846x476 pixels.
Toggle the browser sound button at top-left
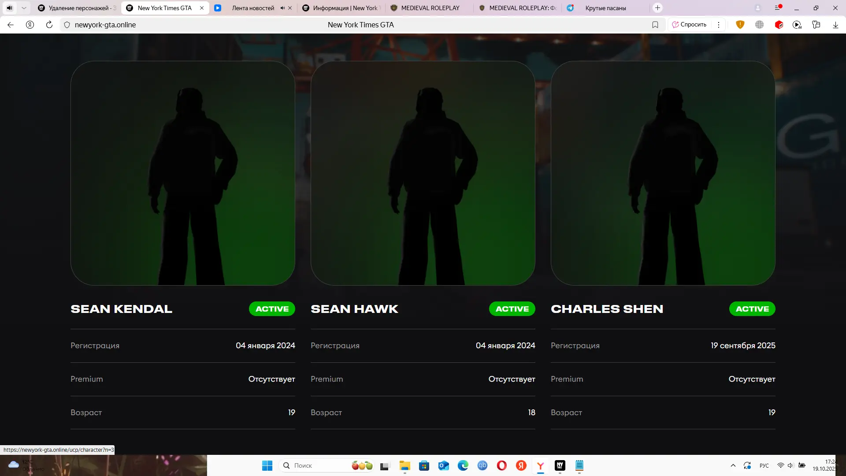10,8
